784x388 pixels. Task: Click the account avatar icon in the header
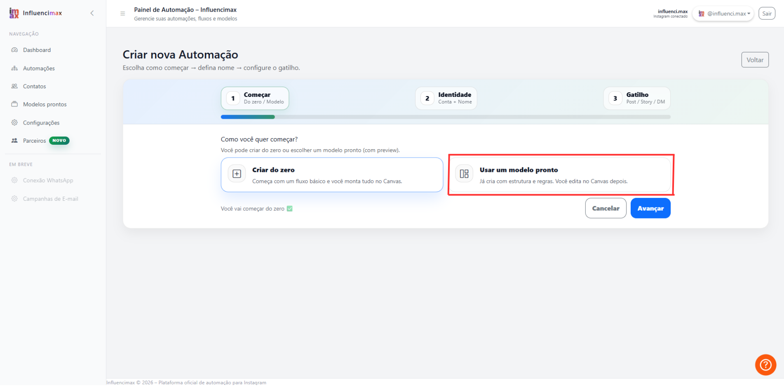(x=701, y=14)
